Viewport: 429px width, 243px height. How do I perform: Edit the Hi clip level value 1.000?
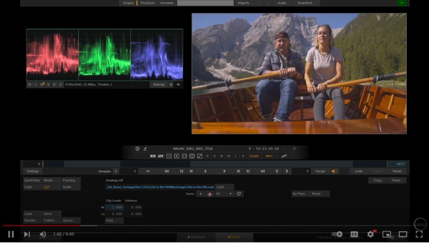click(114, 207)
